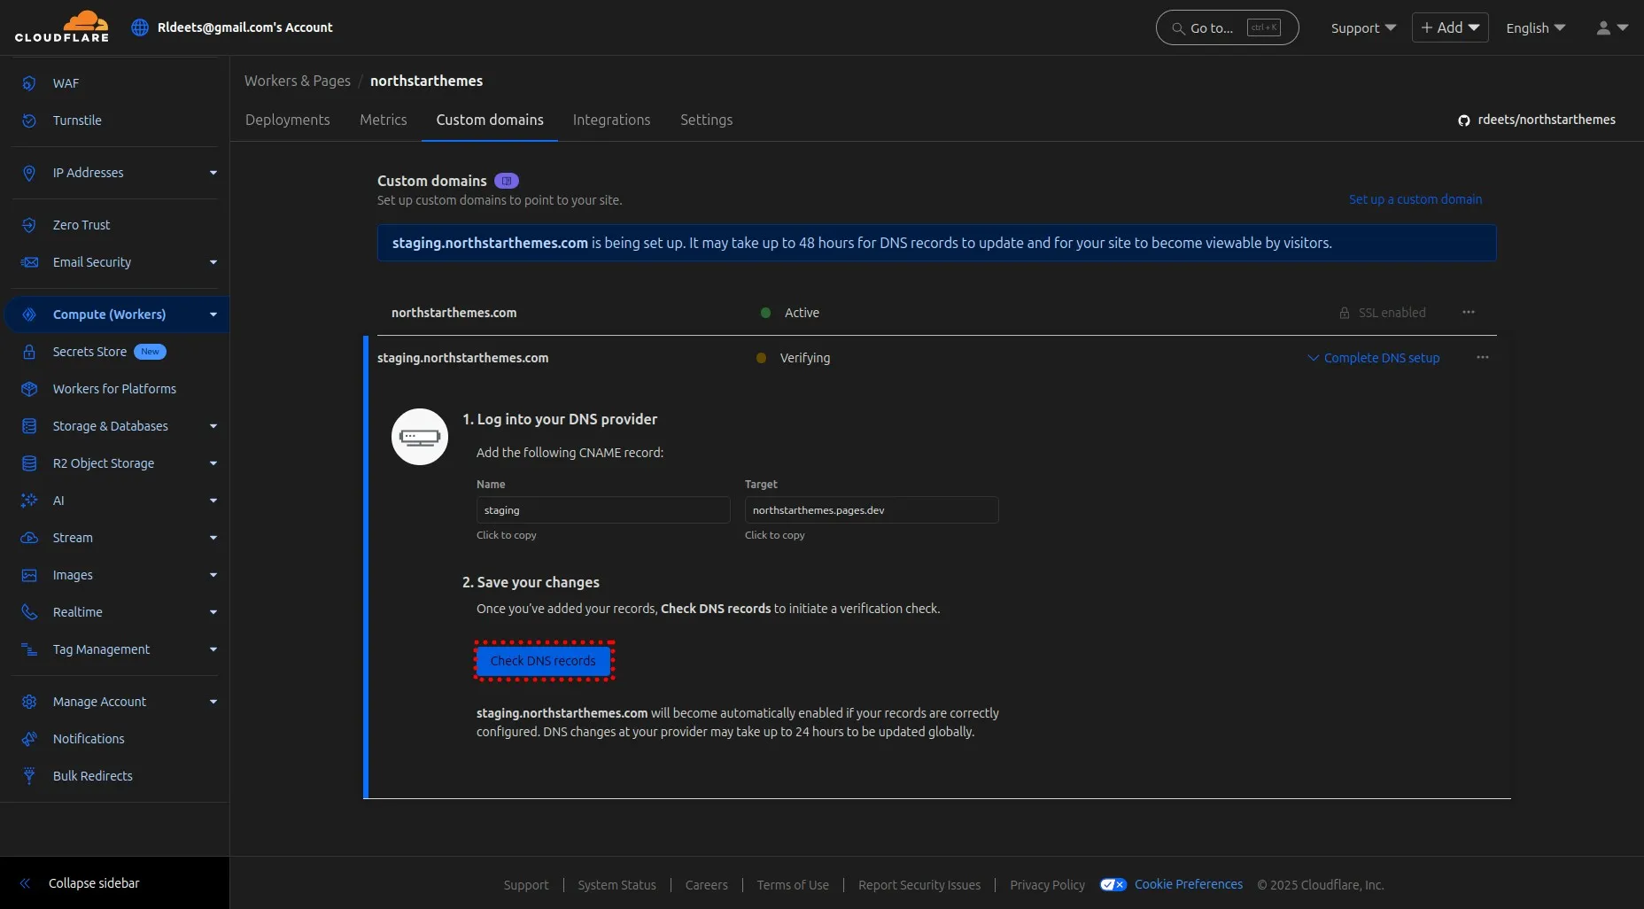Expand the AI section arrow
Image resolution: width=1644 pixels, height=909 pixels.
coord(213,501)
